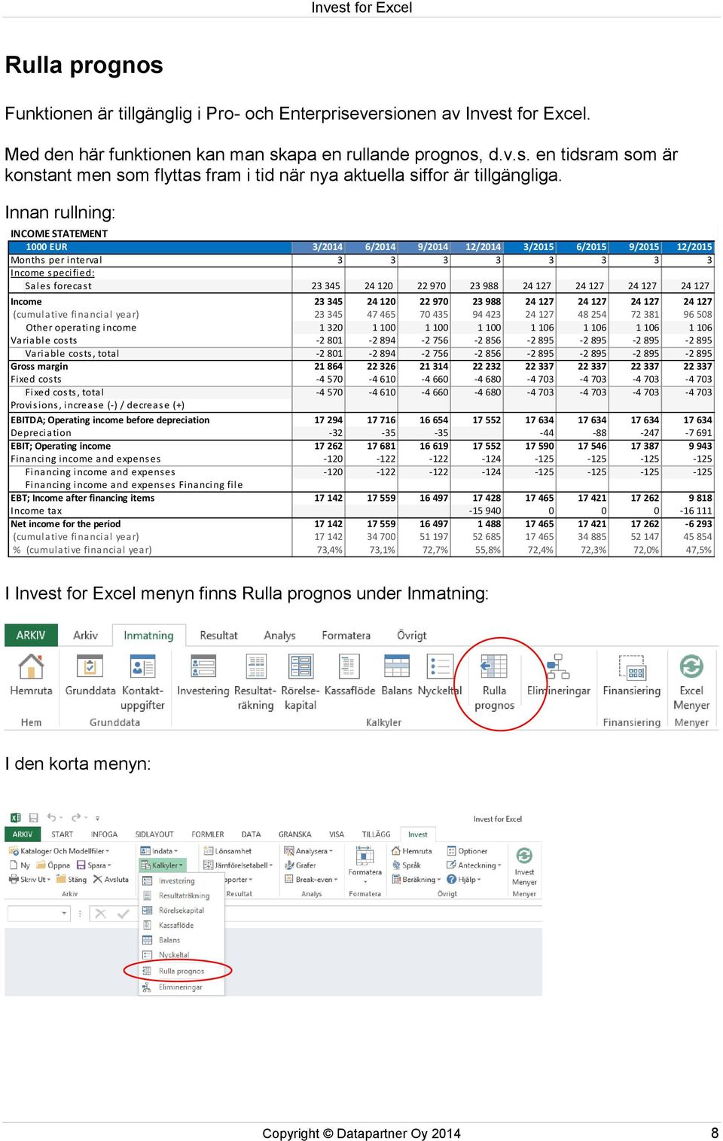
Task: Open the Name Box dropdown arrow
Action: [64, 914]
